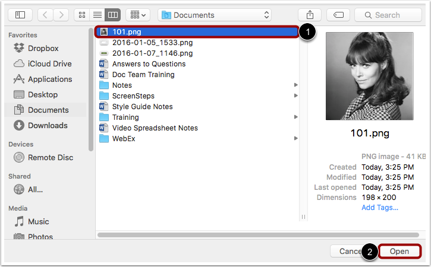Toggle the sidebar visibility button
The width and height of the screenshot is (431, 267).
point(20,15)
